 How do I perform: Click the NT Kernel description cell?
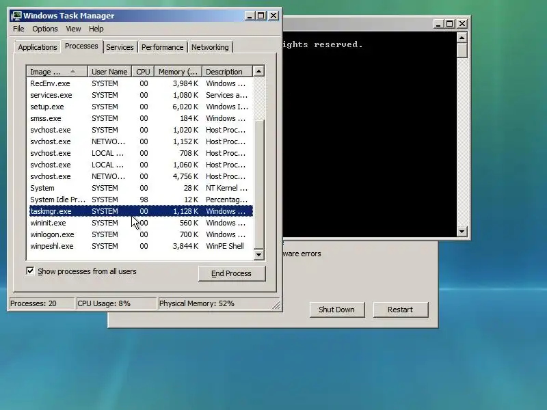click(x=226, y=189)
